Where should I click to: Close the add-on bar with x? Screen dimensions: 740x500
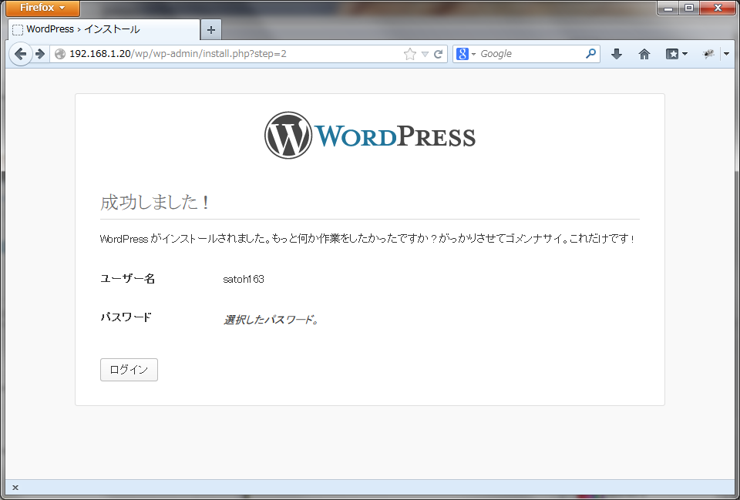15,488
